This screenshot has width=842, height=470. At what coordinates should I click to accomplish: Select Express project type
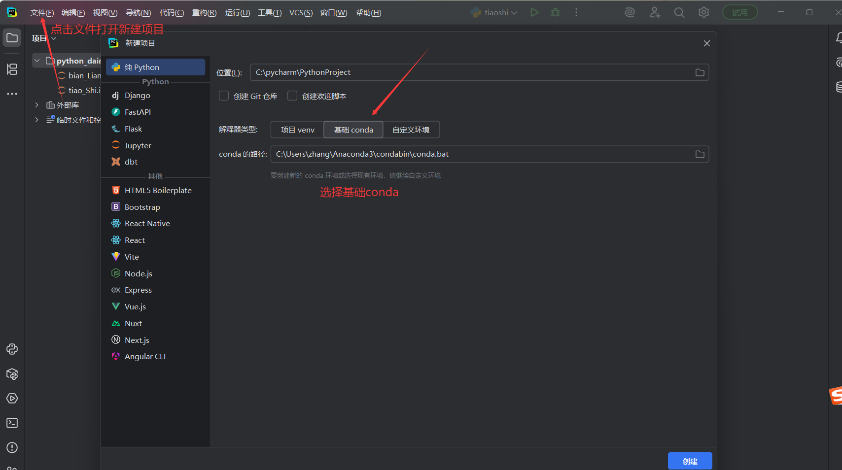tap(155, 290)
